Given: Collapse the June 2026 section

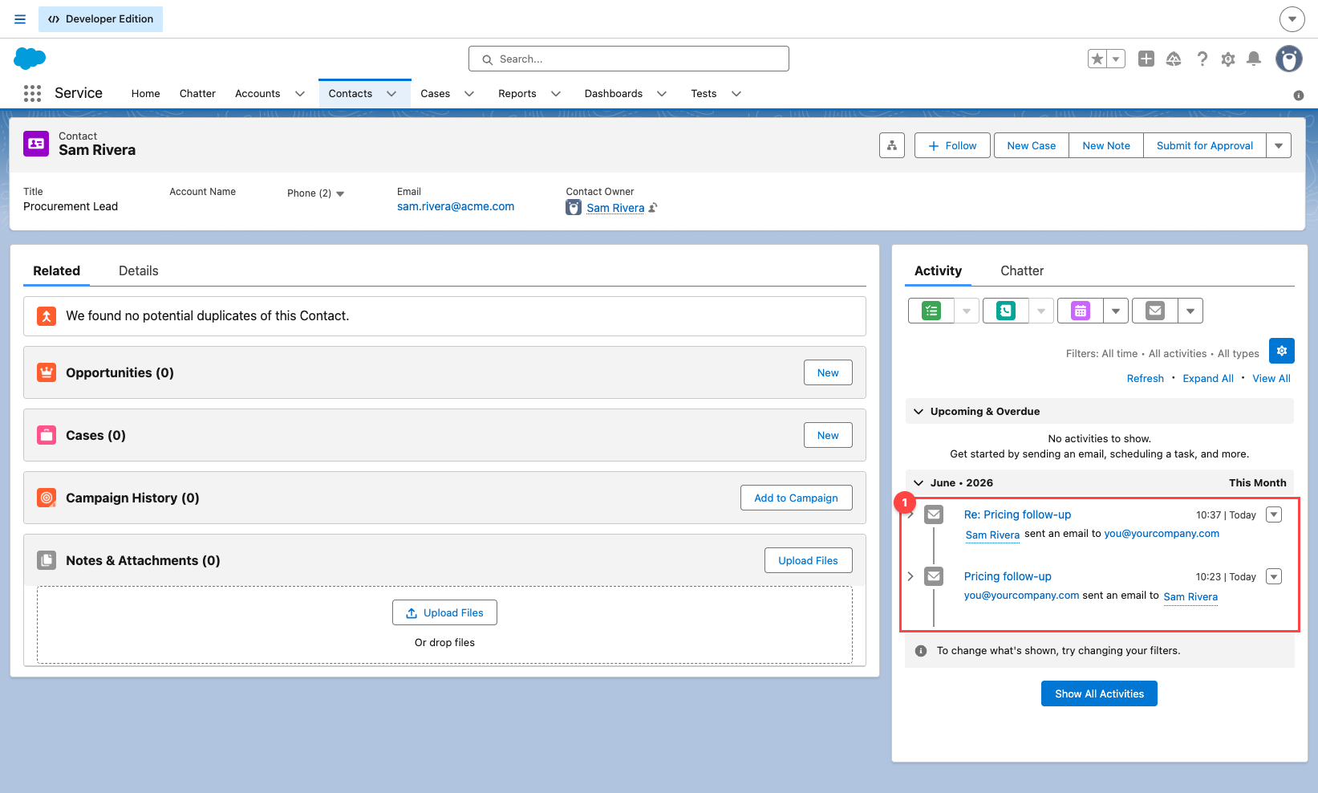Looking at the screenshot, I should (x=919, y=483).
